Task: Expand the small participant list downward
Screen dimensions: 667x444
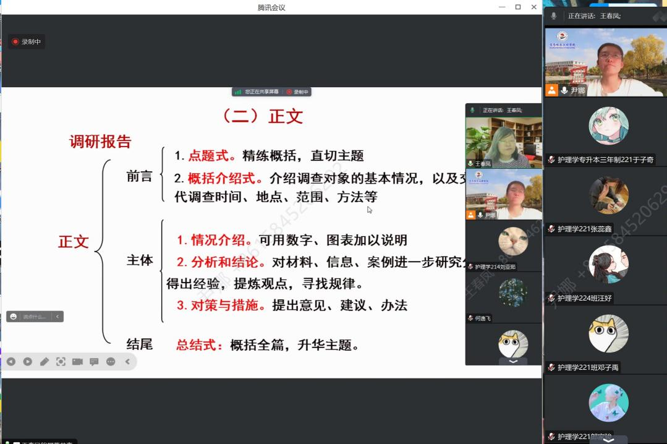Action: [x=512, y=361]
